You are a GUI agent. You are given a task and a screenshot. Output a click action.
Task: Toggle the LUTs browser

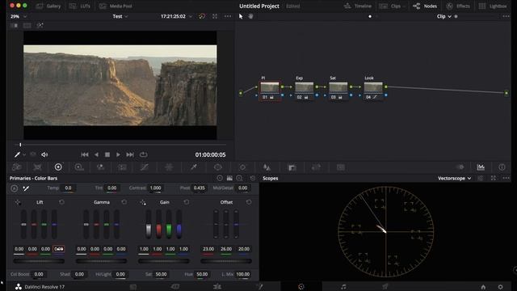[79, 6]
